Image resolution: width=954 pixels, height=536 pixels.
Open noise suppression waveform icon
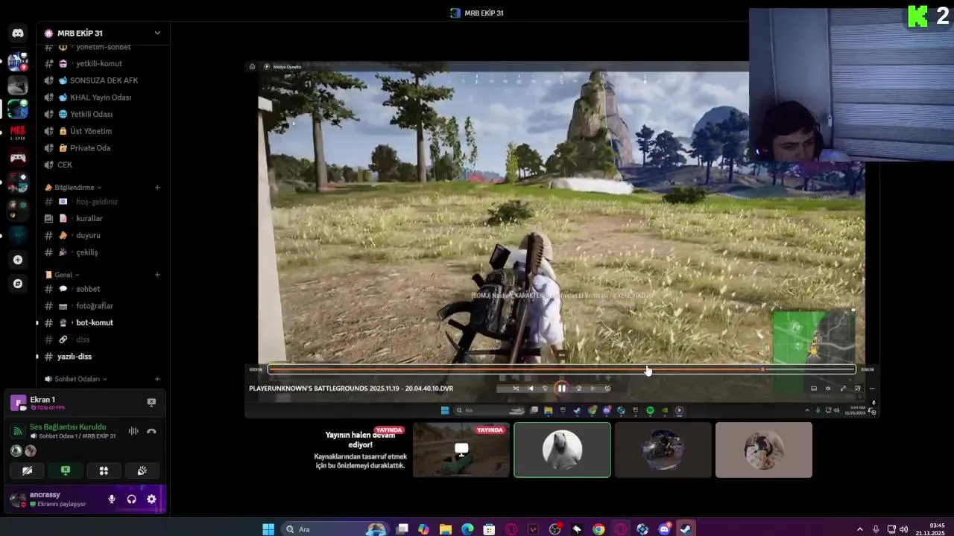coord(133,431)
